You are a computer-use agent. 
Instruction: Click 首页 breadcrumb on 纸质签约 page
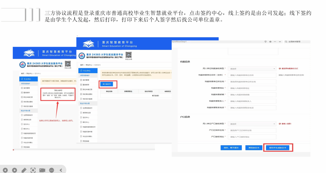tap(82, 65)
